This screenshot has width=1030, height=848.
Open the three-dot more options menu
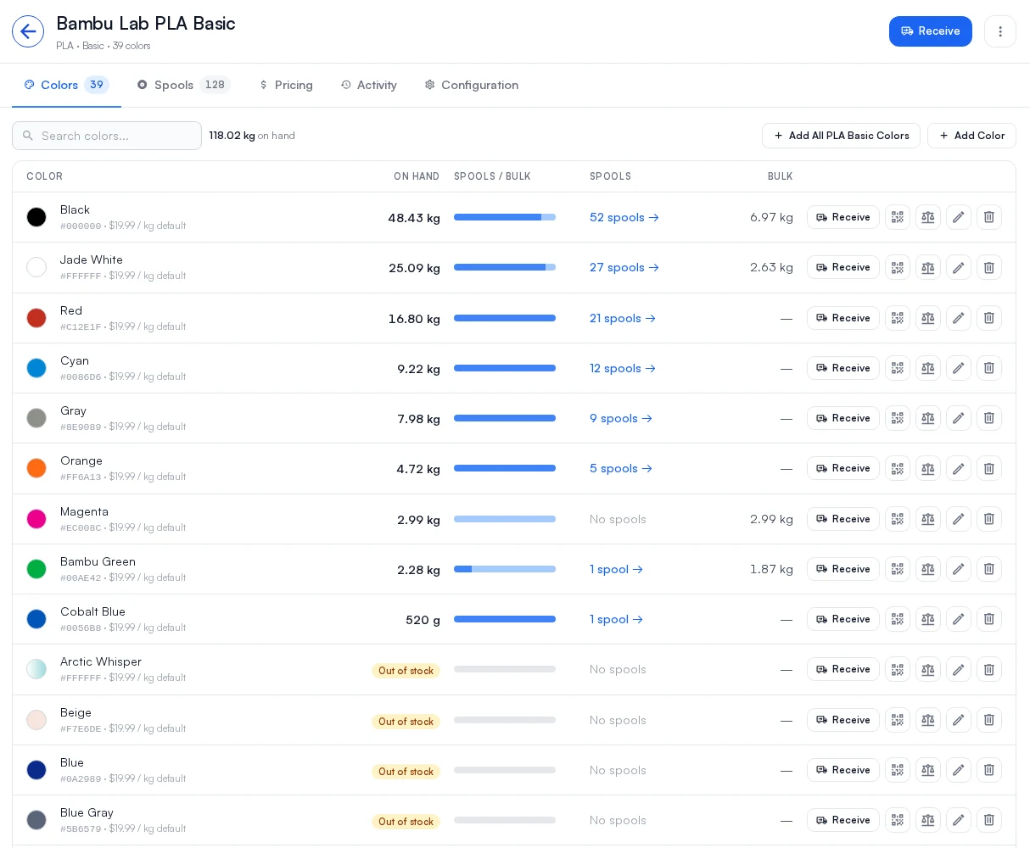coord(1000,31)
